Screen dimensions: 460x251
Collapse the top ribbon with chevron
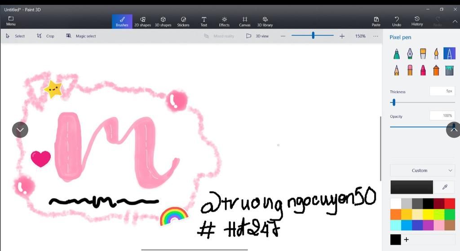455,22
